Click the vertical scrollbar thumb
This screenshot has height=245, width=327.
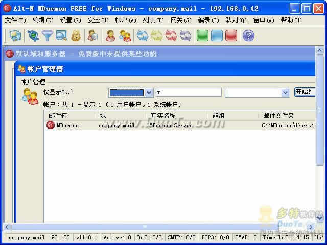(x=320, y=110)
